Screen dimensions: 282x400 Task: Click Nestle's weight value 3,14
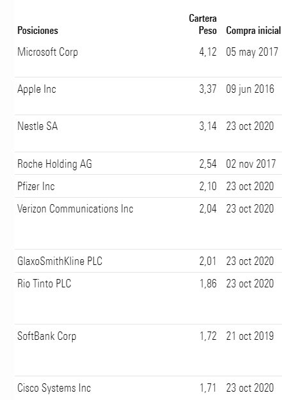pyautogui.click(x=208, y=126)
